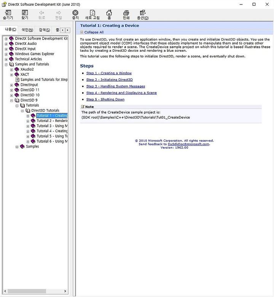Click the Samples book icon under Direct3D 9
The image size is (274, 297).
[22, 146]
